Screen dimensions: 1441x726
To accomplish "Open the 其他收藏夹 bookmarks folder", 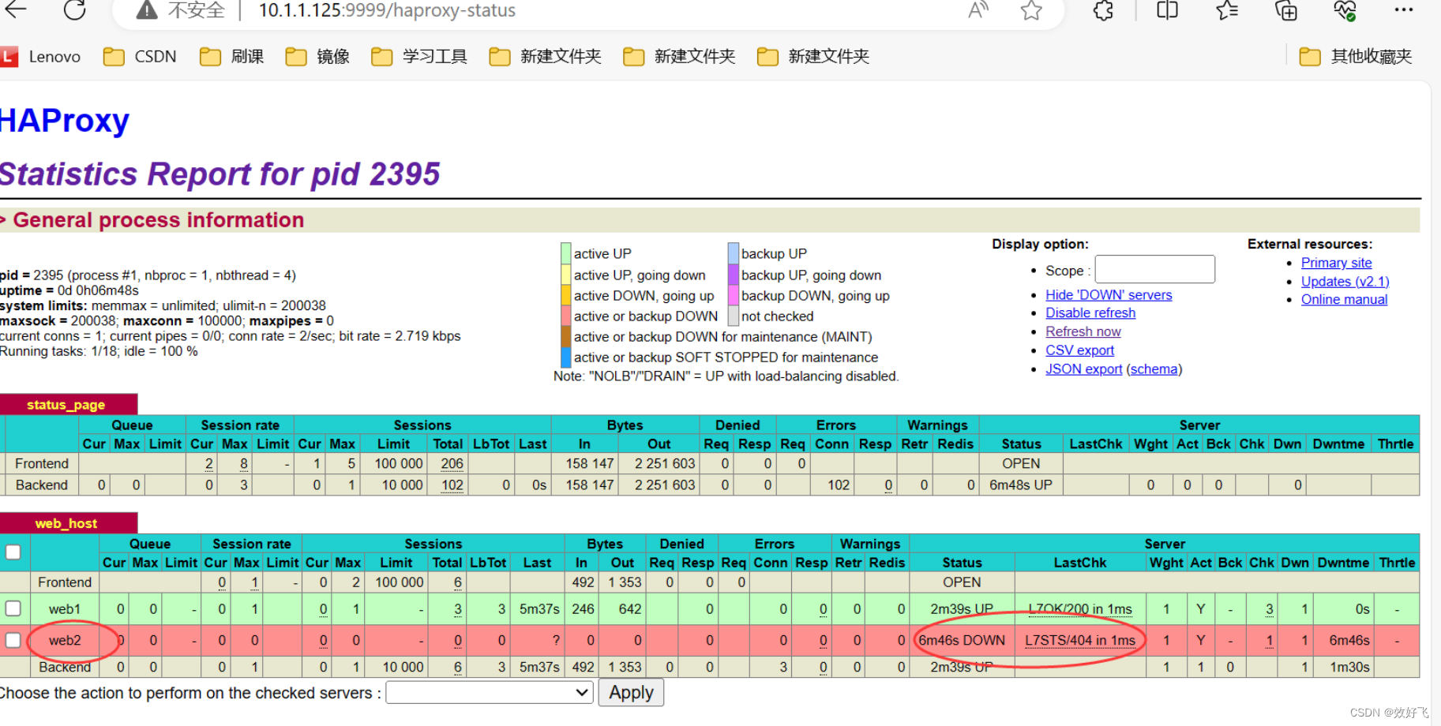I will 1356,57.
